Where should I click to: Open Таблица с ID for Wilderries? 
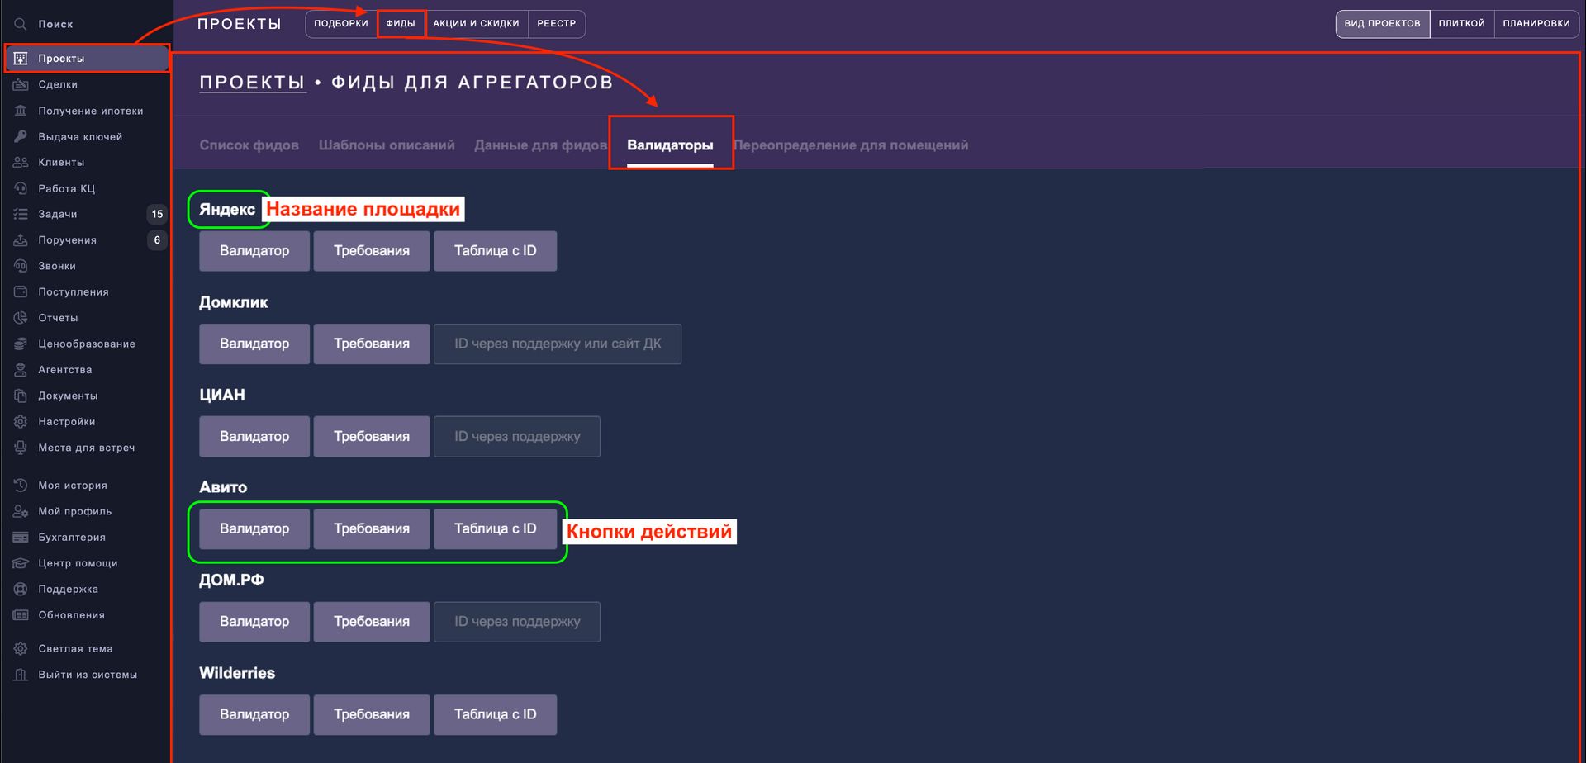point(496,714)
